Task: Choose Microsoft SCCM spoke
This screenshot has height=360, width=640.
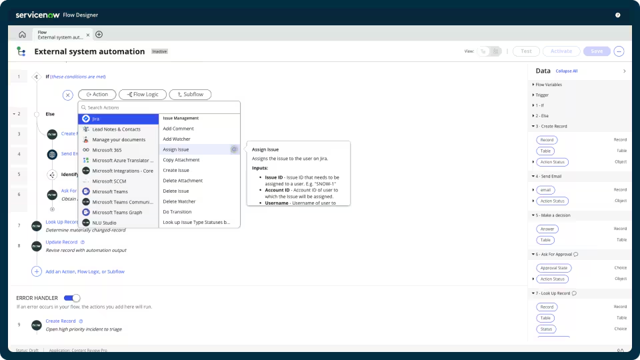Action: pos(118,181)
